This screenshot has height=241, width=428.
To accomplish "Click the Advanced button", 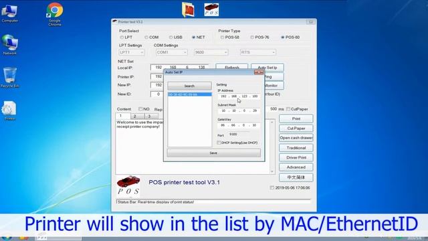I will point(296,167).
